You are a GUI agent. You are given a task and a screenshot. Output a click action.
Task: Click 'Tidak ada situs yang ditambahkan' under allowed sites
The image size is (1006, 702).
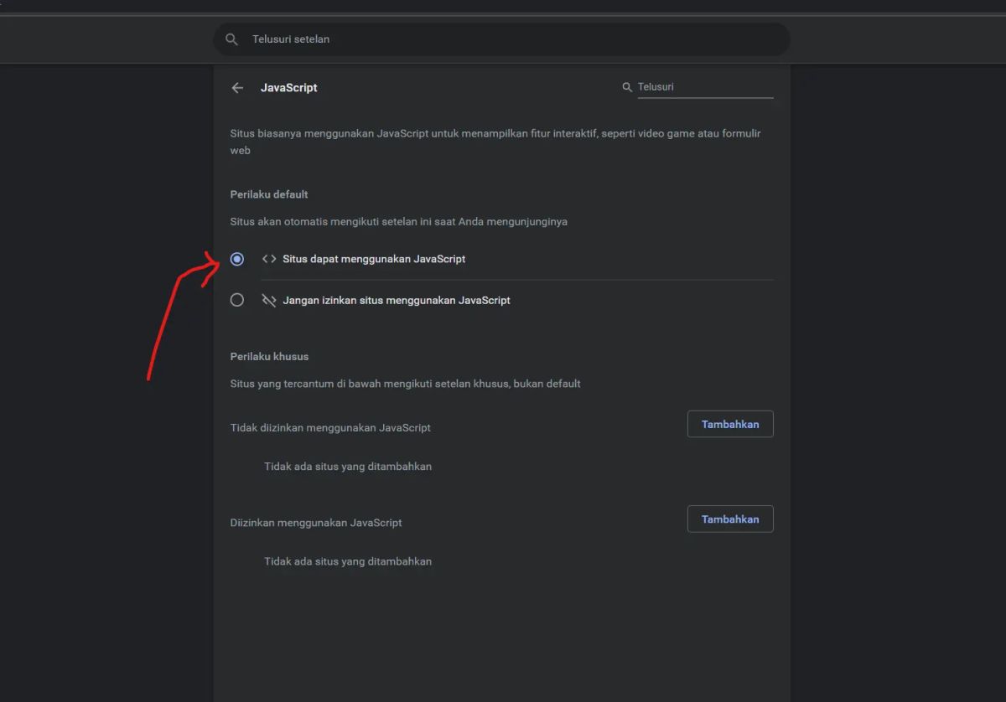[348, 561]
